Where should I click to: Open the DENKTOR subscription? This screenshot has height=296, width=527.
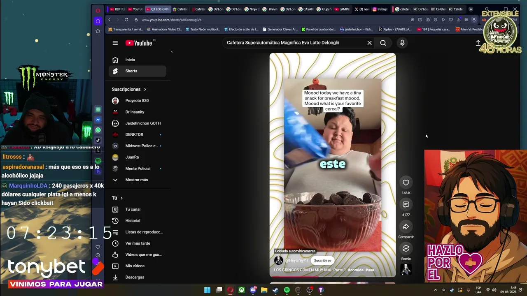138,134
